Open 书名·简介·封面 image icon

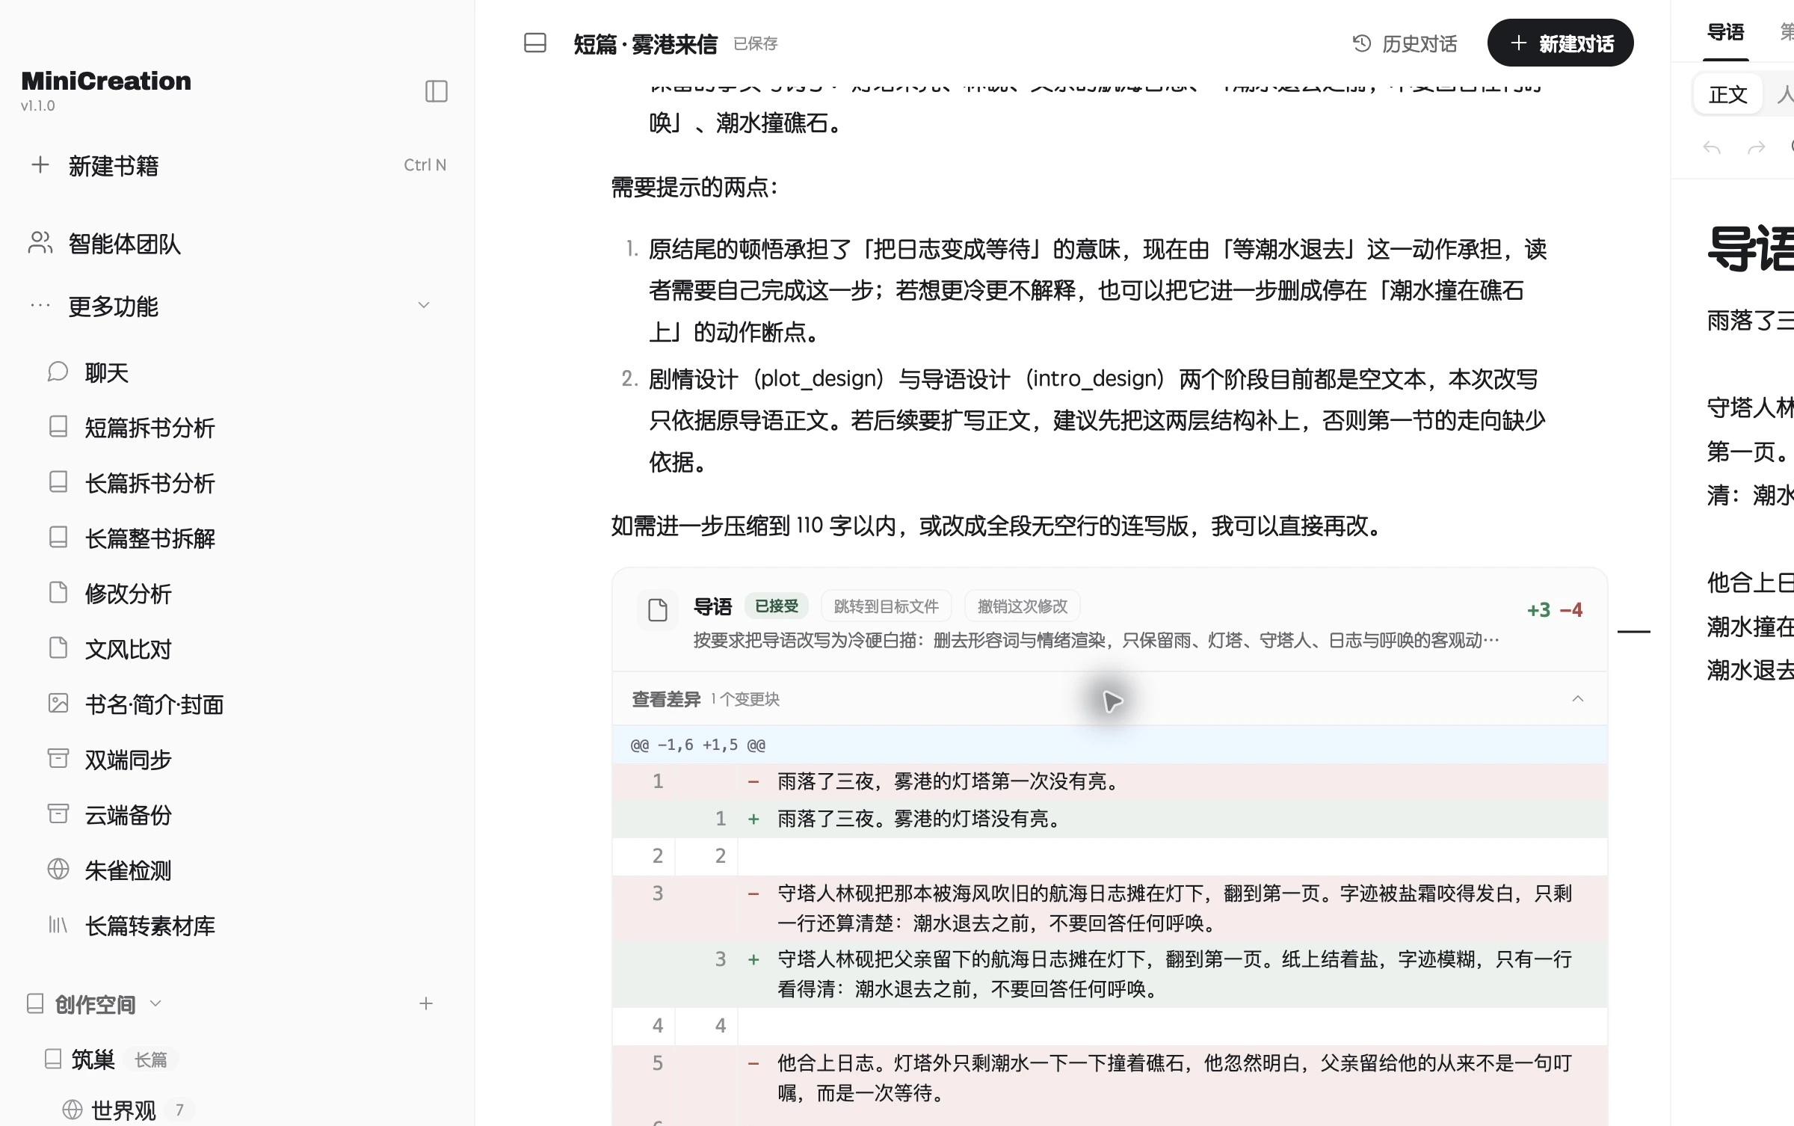coord(58,704)
